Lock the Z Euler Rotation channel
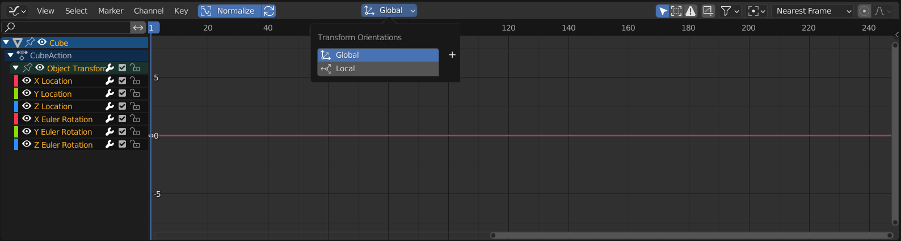Image resolution: width=901 pixels, height=241 pixels. pos(135,145)
